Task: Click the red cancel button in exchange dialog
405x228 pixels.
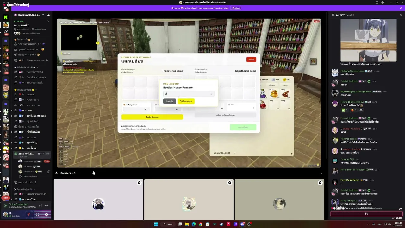Action: (x=251, y=60)
